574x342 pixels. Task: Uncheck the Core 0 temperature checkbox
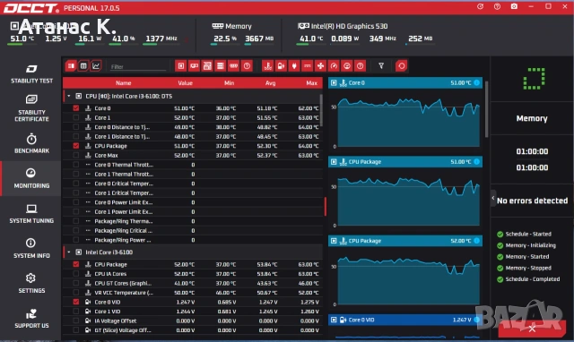[75, 108]
